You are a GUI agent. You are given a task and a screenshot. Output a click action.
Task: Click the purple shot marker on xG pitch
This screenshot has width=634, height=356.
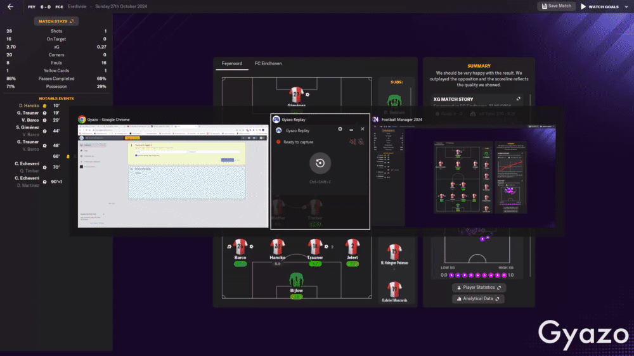[482, 239]
